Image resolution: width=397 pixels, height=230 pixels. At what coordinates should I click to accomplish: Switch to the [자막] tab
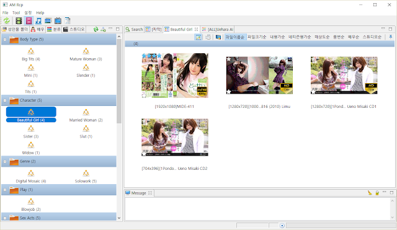(x=154, y=29)
